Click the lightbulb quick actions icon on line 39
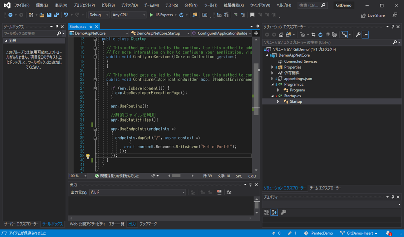Image resolution: width=404 pixels, height=237 pixels. click(x=88, y=156)
